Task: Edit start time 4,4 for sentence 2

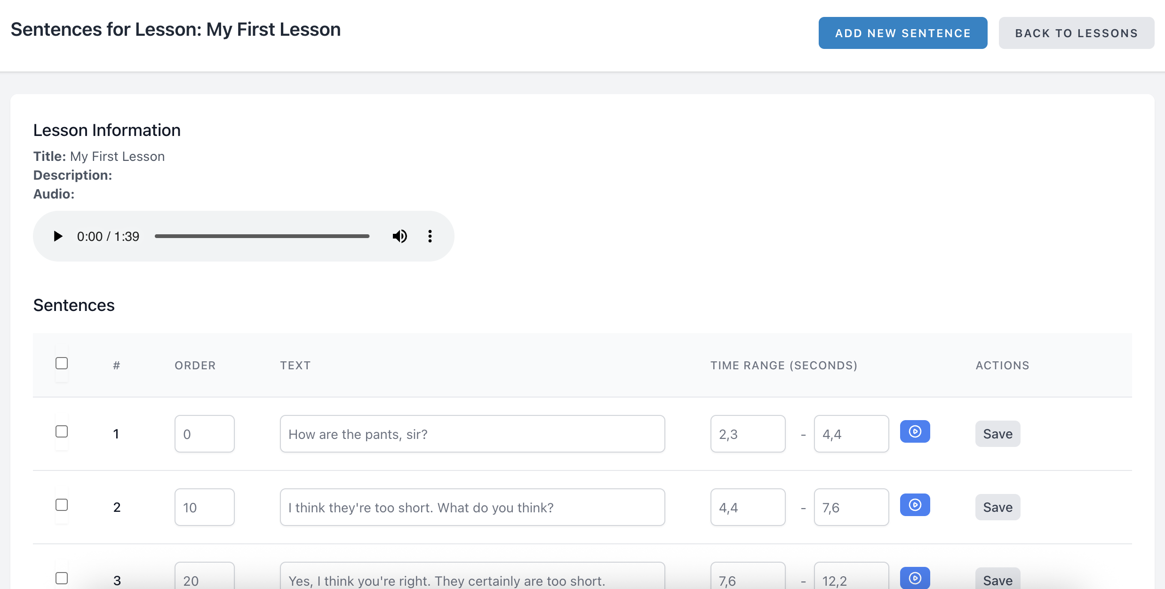Action: [748, 507]
